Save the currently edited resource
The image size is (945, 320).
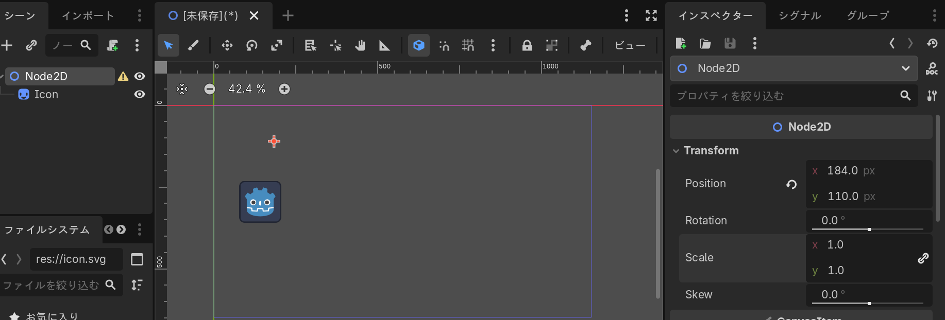730,43
